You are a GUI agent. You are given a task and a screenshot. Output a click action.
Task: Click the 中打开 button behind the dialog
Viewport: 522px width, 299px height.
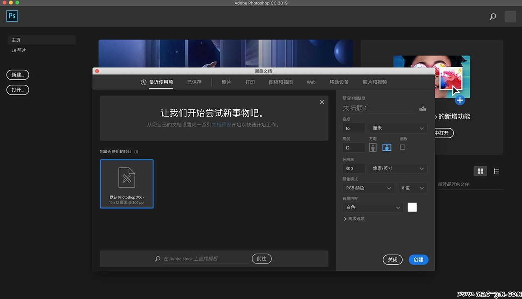coord(445,133)
